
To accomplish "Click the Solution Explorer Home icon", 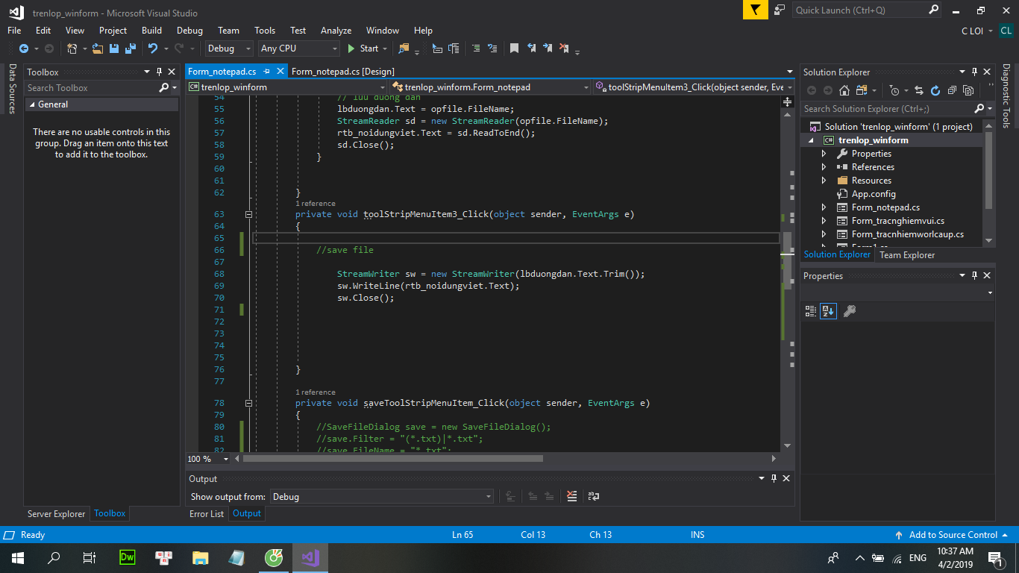I will pos(844,90).
